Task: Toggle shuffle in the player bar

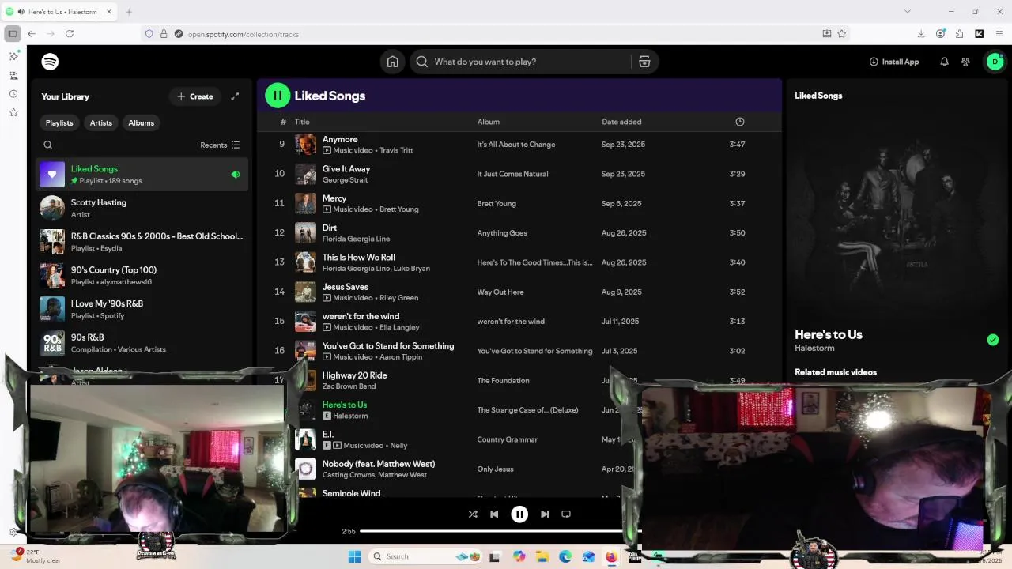Action: click(x=473, y=514)
